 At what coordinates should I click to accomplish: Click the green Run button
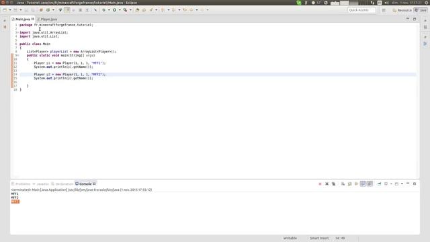pos(114,10)
